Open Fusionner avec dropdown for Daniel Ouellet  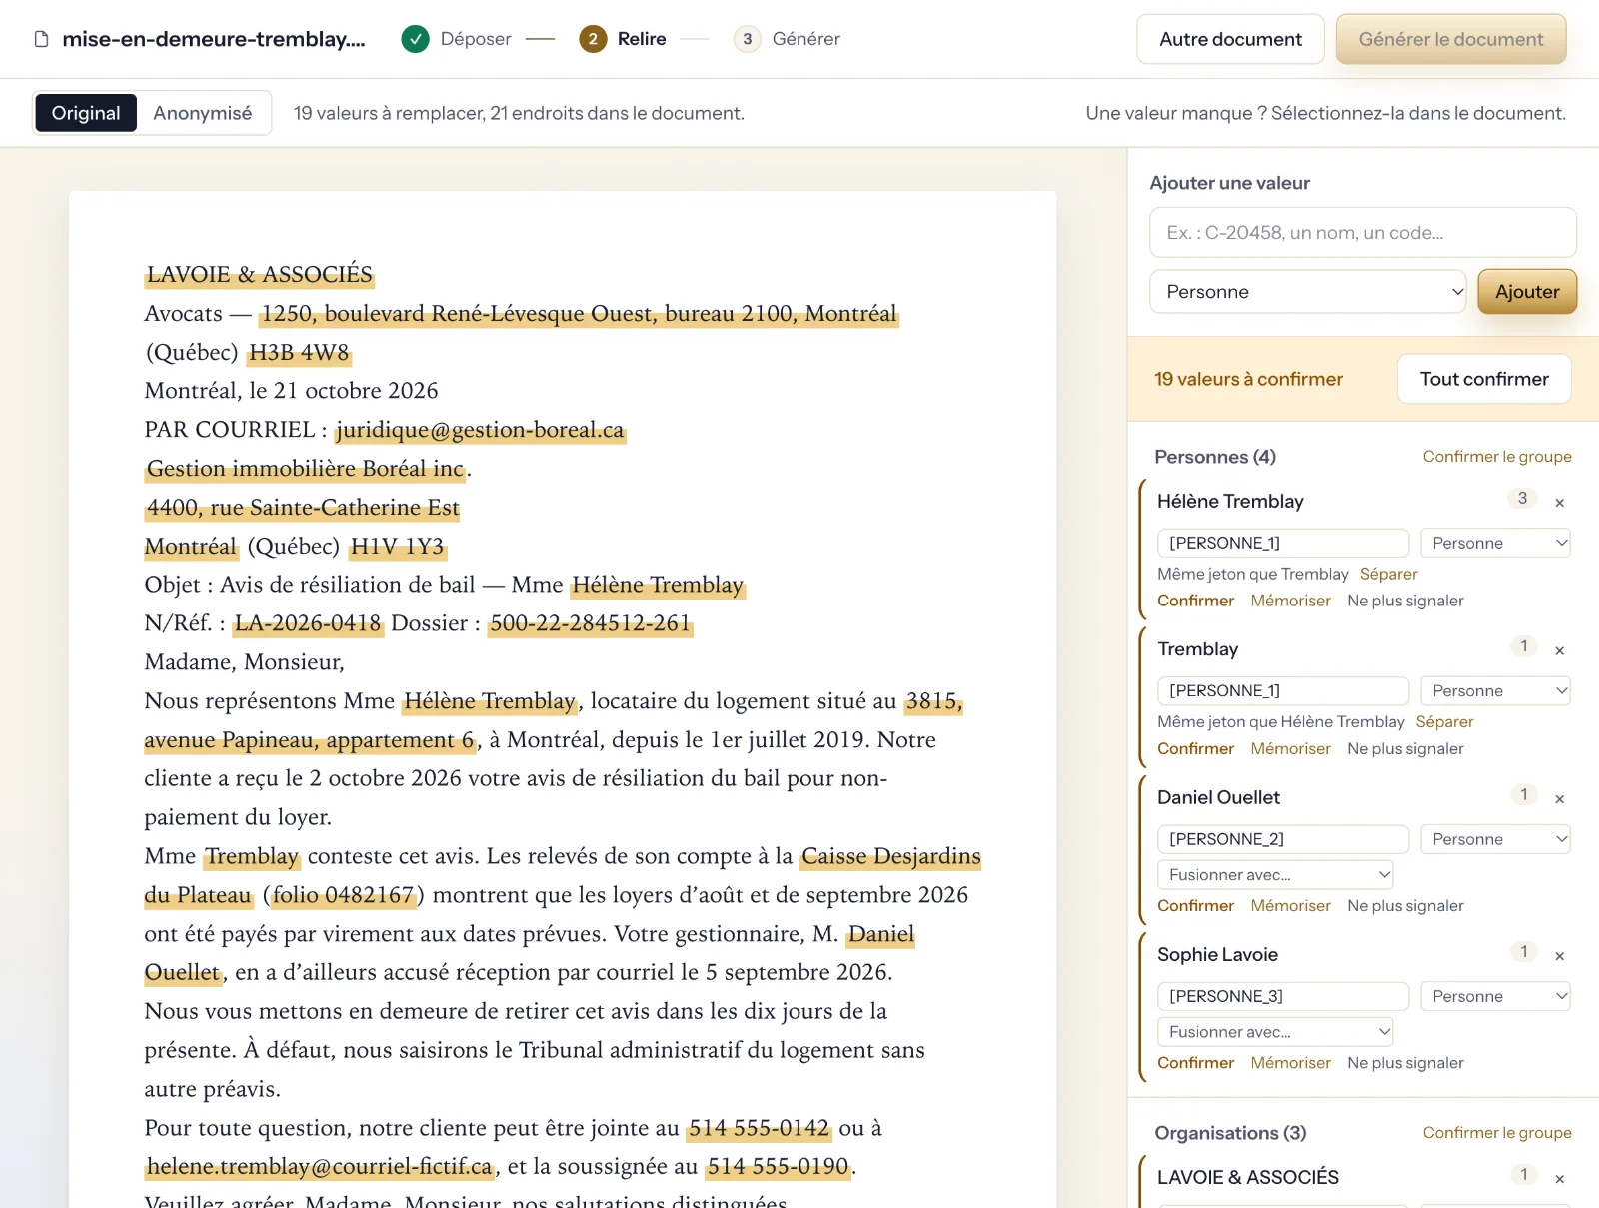[x=1275, y=875]
